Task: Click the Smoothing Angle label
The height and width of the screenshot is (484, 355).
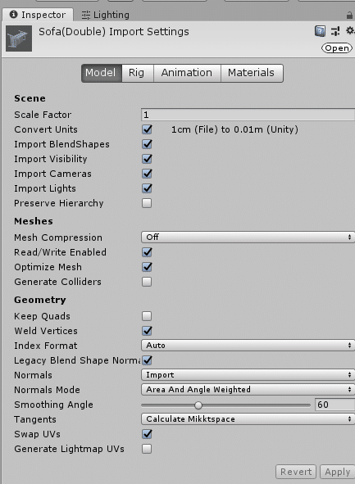Action: click(x=53, y=405)
